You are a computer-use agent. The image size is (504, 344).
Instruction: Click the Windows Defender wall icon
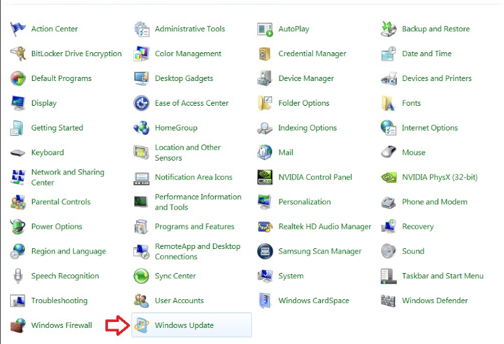click(x=388, y=300)
